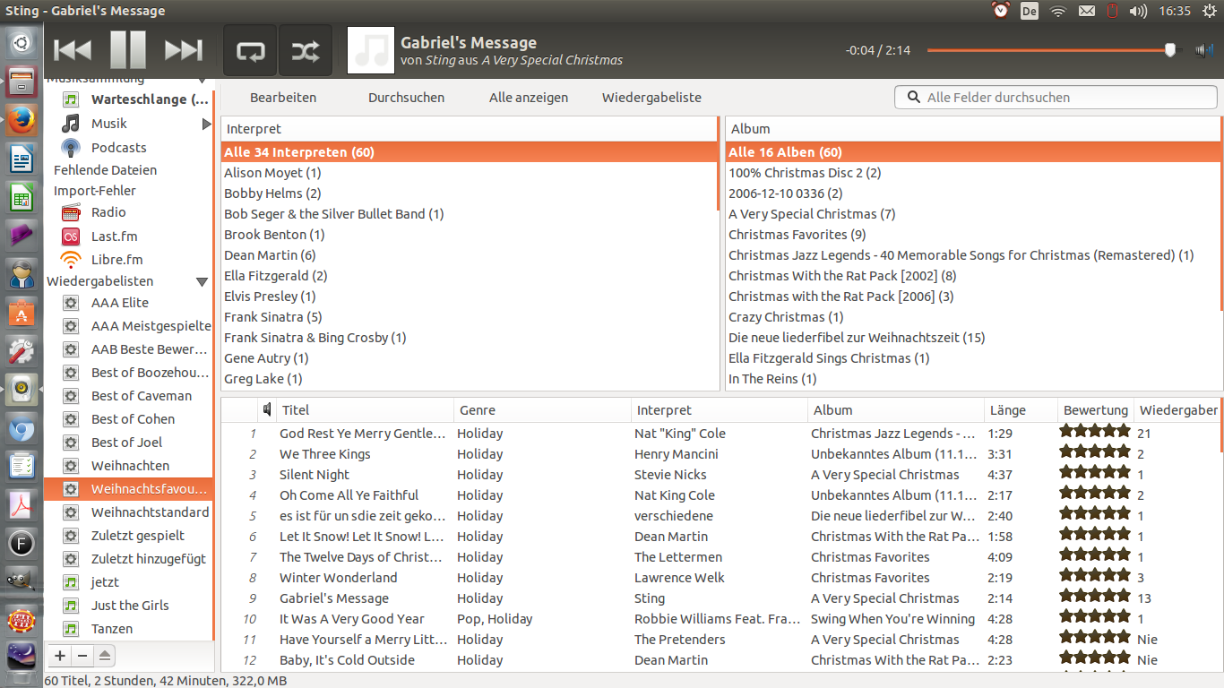This screenshot has height=688, width=1224.
Task: Select the Libre.fm source
Action: [116, 260]
